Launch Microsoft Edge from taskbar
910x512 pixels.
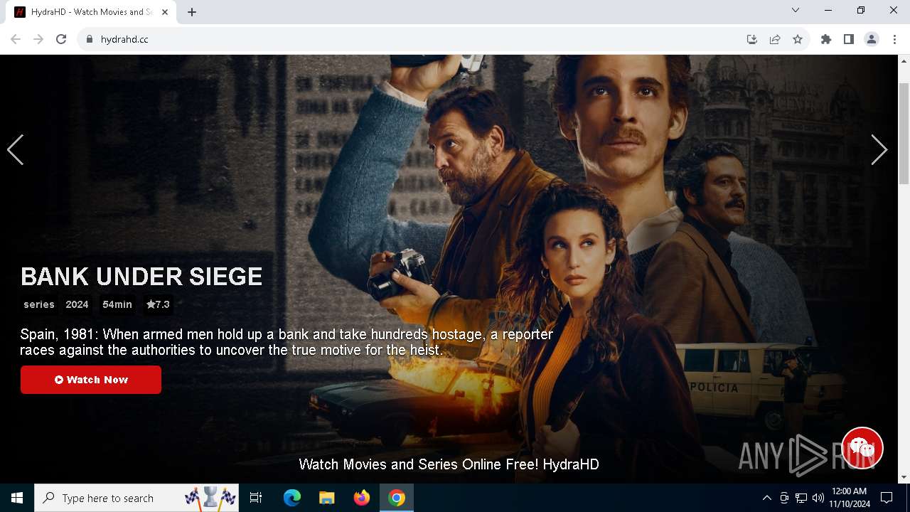pos(292,498)
